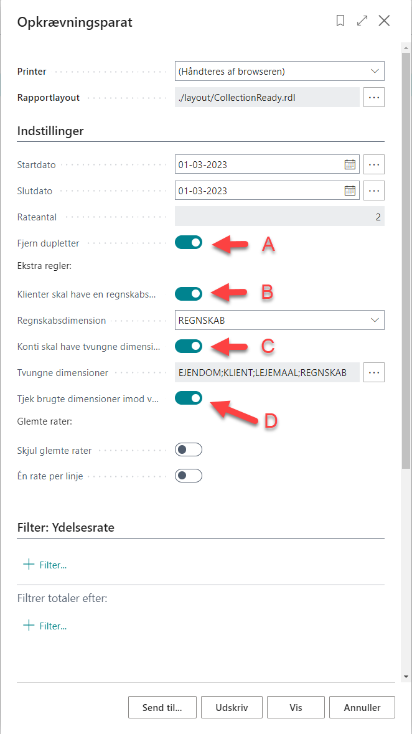Viewport: 412px width, 734px height.
Task: Toggle Tjek brugte dimensioner switch off
Action: tap(188, 398)
